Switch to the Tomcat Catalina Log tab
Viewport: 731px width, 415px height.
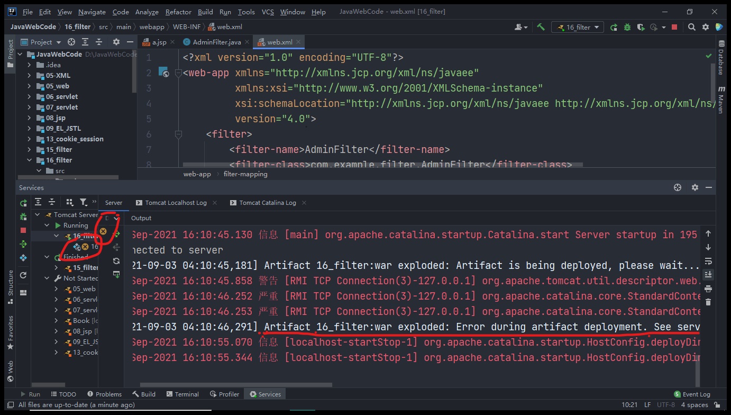[267, 202]
